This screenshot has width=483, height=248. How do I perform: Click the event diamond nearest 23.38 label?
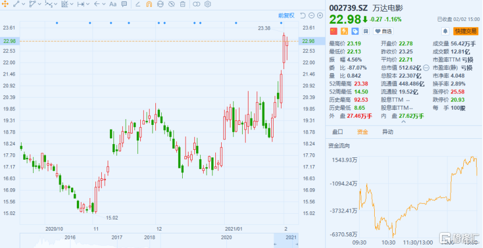pyautogui.click(x=281, y=23)
